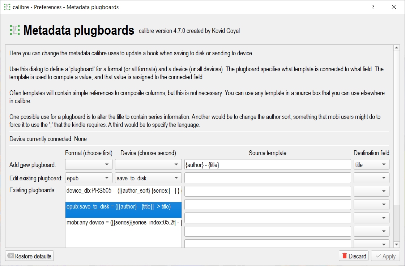Screen dimensions: 405x266
Task: Click the source template field containing {author} - {title}
Action: 268,164
